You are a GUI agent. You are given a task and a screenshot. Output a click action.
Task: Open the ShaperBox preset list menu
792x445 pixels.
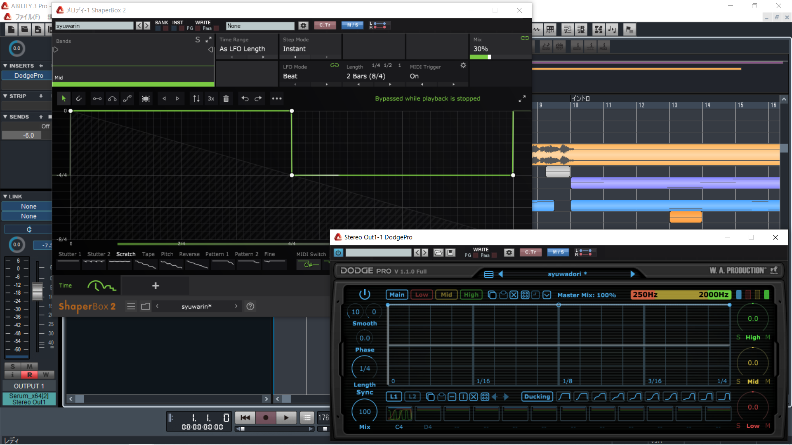131,306
